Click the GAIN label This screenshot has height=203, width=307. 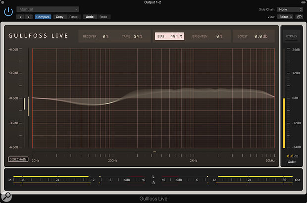pyautogui.click(x=292, y=162)
